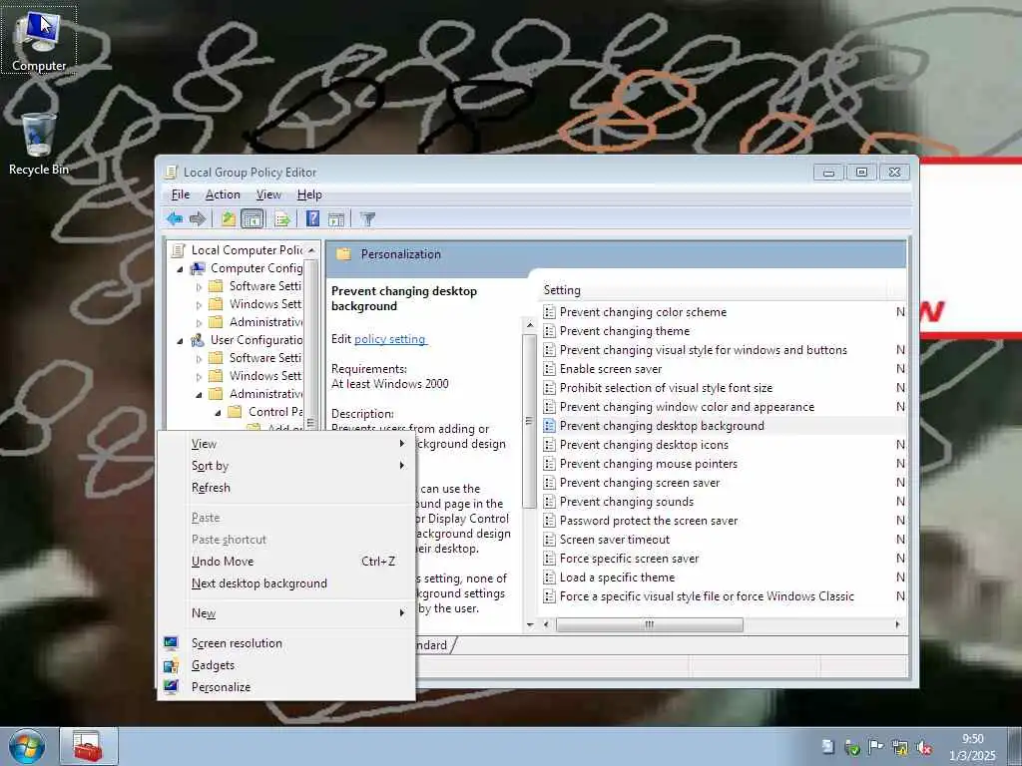
Task: Click the right arrow of the horizontal scrollbar
Action: coord(897,624)
